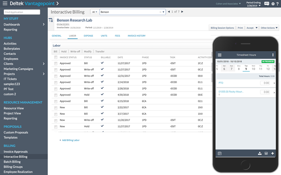
Task: Click the plus icon on phone toolbar
Action: coord(273,153)
